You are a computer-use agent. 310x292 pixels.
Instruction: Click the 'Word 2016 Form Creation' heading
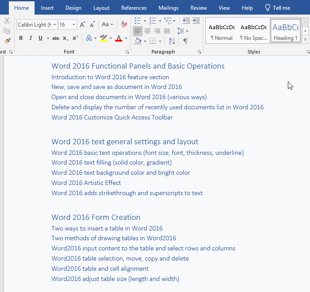pos(96,217)
